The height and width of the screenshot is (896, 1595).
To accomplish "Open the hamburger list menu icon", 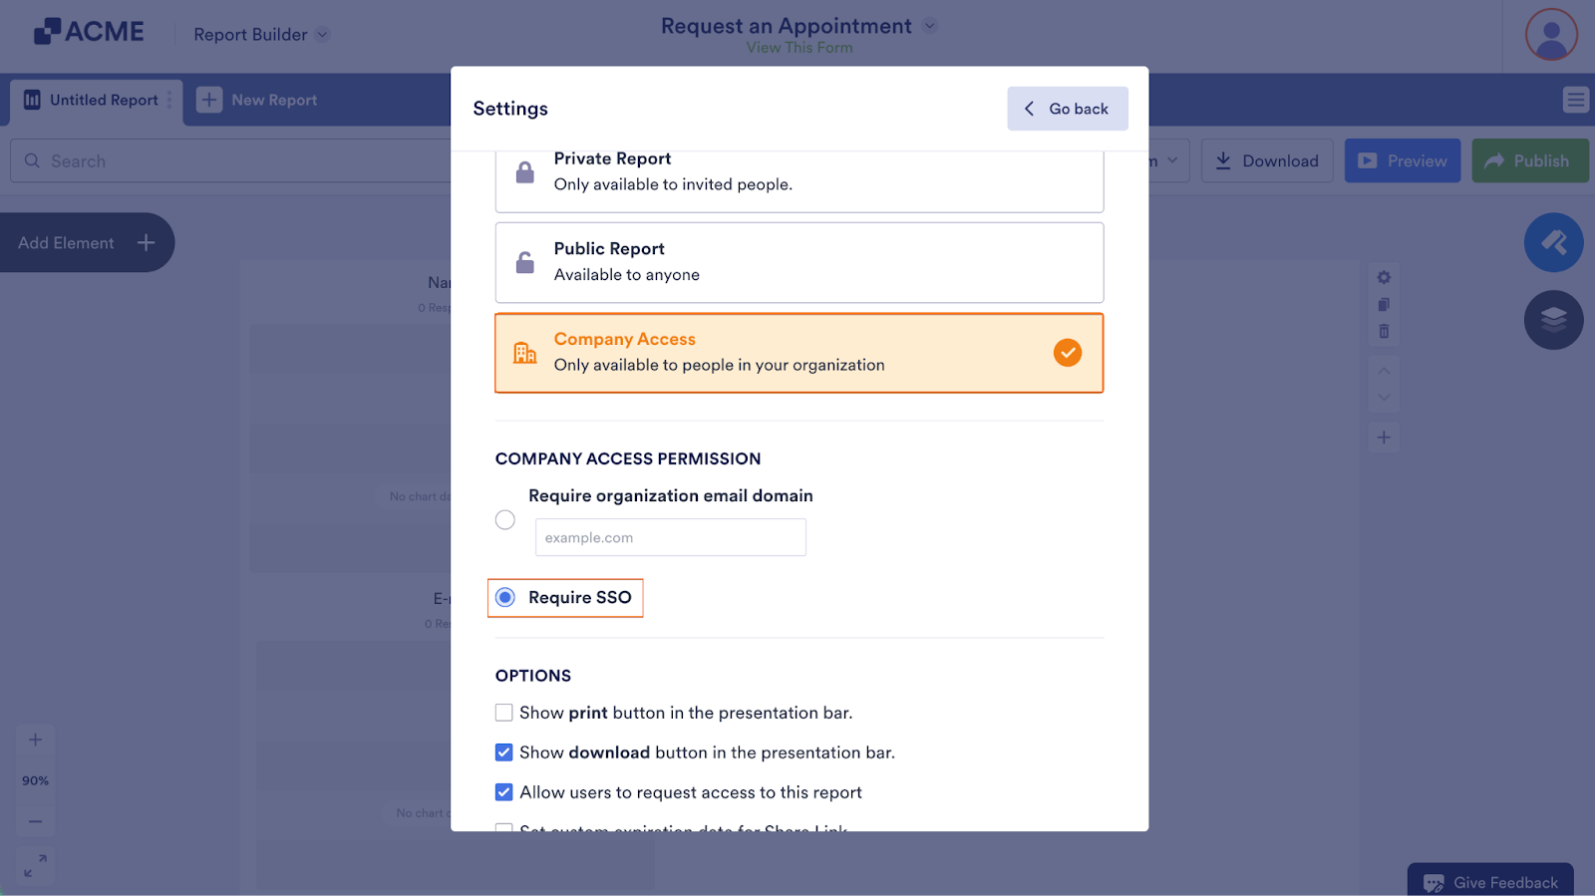I will [x=1575, y=100].
